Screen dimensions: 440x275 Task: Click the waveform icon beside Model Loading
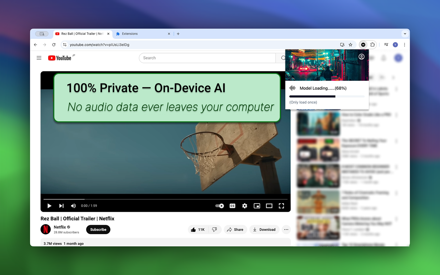click(x=293, y=88)
